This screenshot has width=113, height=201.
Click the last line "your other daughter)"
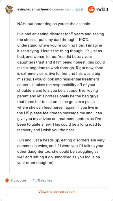coord(35,163)
